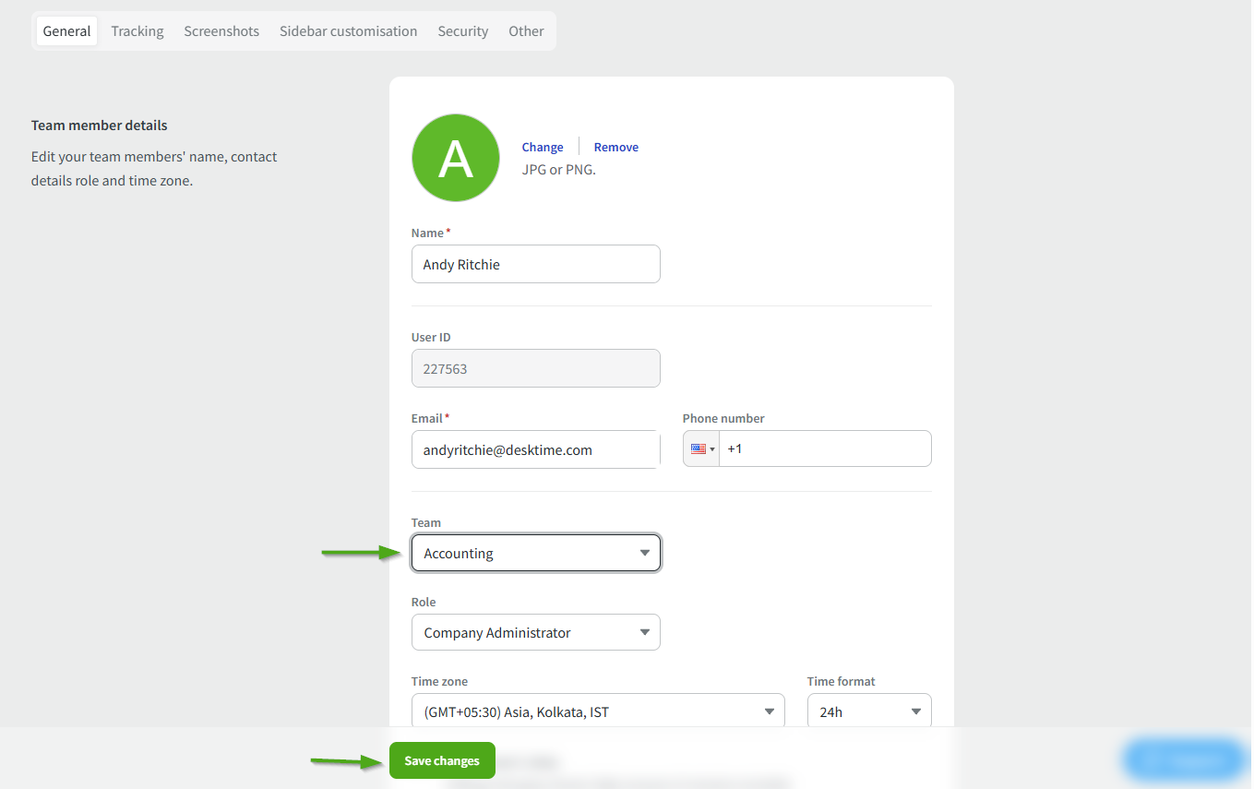Click the Change avatar link
1254x789 pixels.
(543, 148)
